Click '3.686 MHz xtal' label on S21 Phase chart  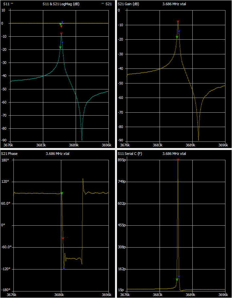click(58, 154)
